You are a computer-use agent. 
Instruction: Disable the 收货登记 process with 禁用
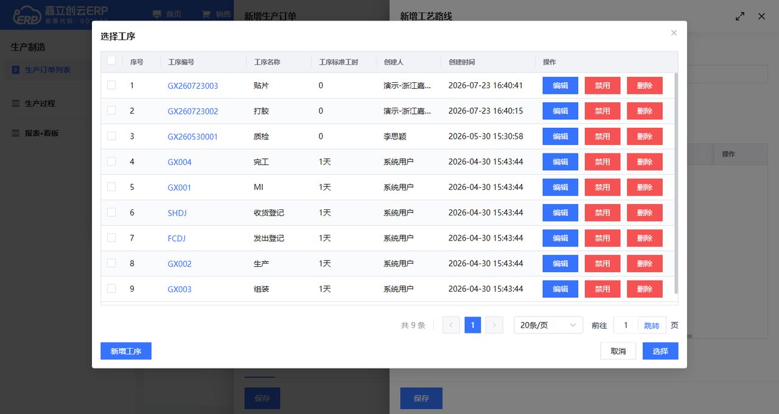point(603,212)
